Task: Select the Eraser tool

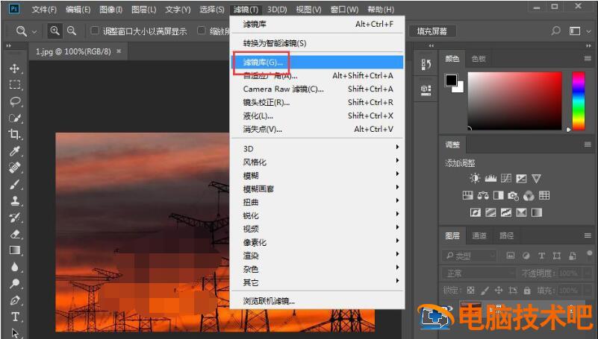Action: coord(15,233)
